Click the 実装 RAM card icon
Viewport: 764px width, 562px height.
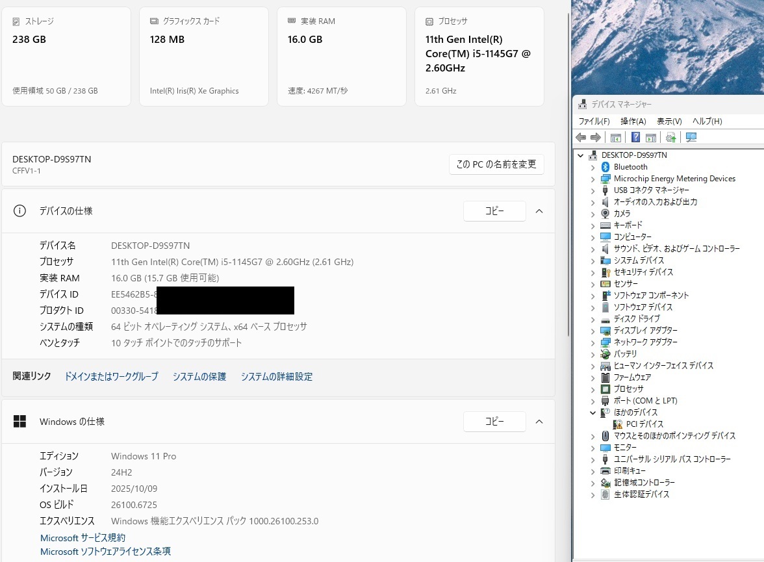pos(292,21)
